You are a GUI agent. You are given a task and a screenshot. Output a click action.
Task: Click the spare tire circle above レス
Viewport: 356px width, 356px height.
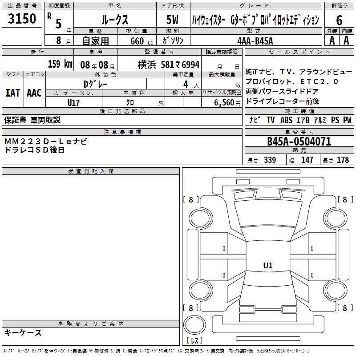(x=194, y=324)
